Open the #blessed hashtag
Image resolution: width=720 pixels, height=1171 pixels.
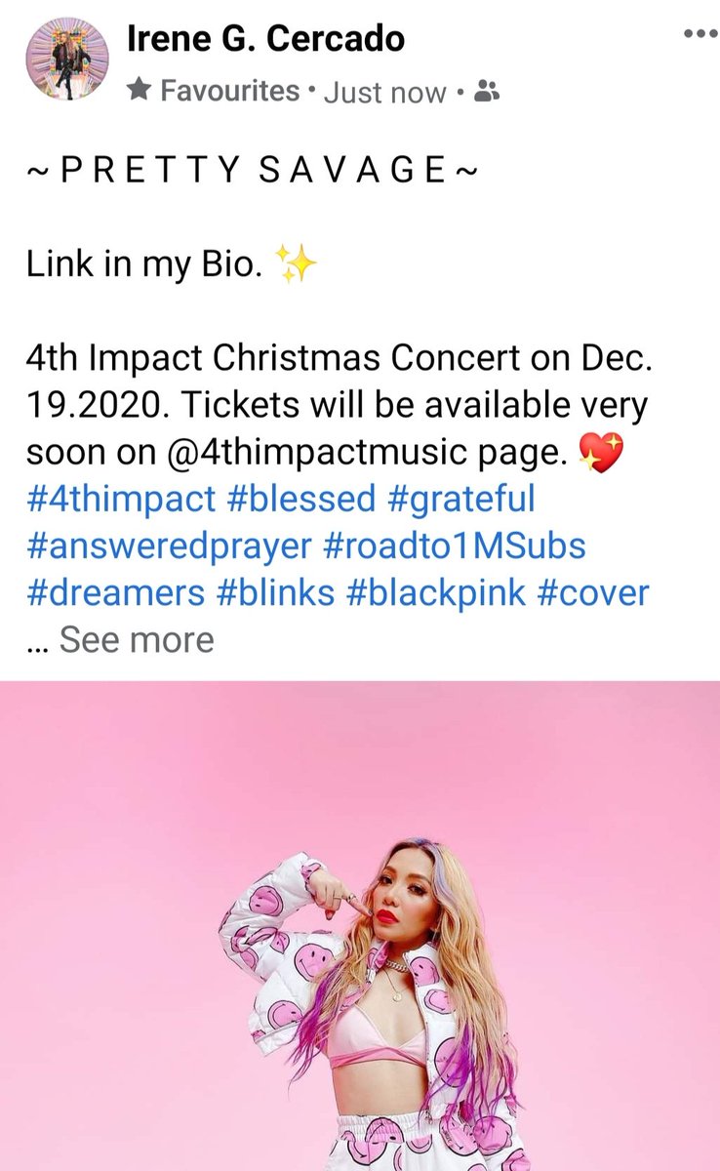point(302,499)
